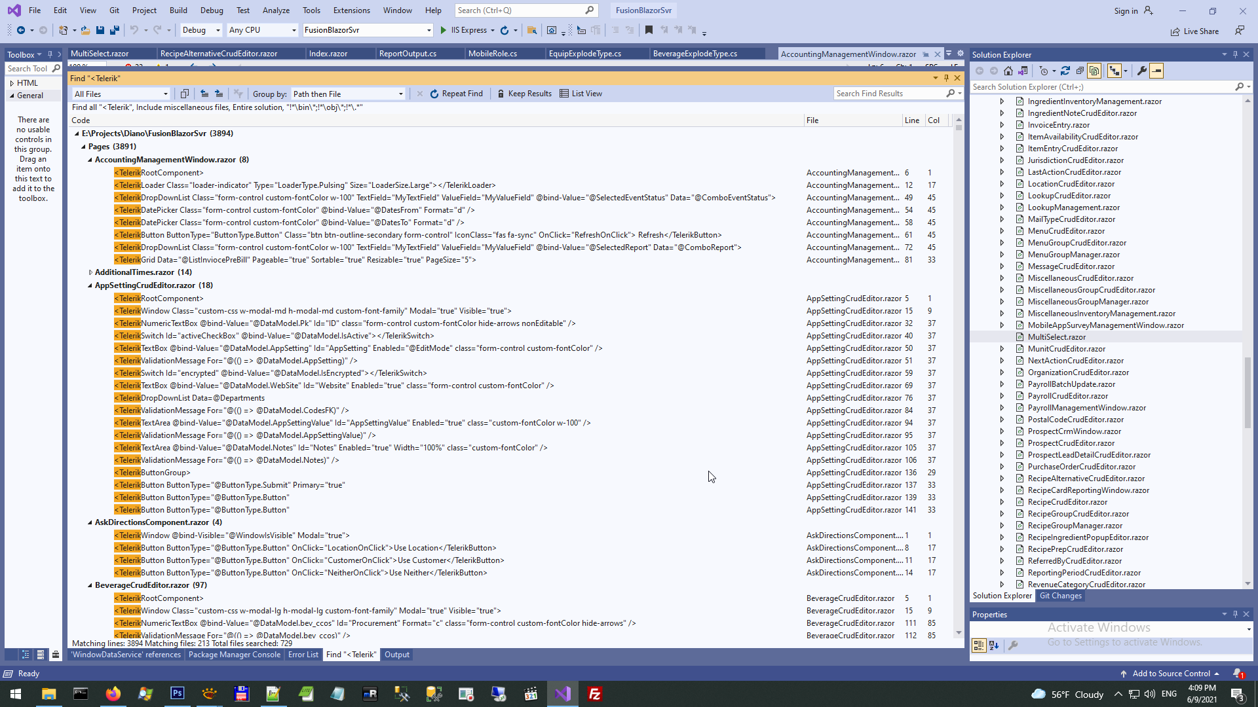This screenshot has height=707, width=1258.
Task: Open the Extensions menu
Action: (x=351, y=10)
